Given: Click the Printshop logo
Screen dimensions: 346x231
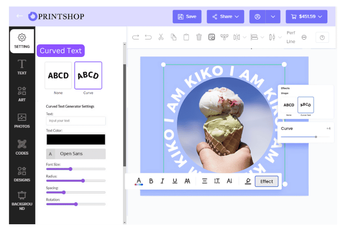Looking at the screenshot, I should (56, 16).
